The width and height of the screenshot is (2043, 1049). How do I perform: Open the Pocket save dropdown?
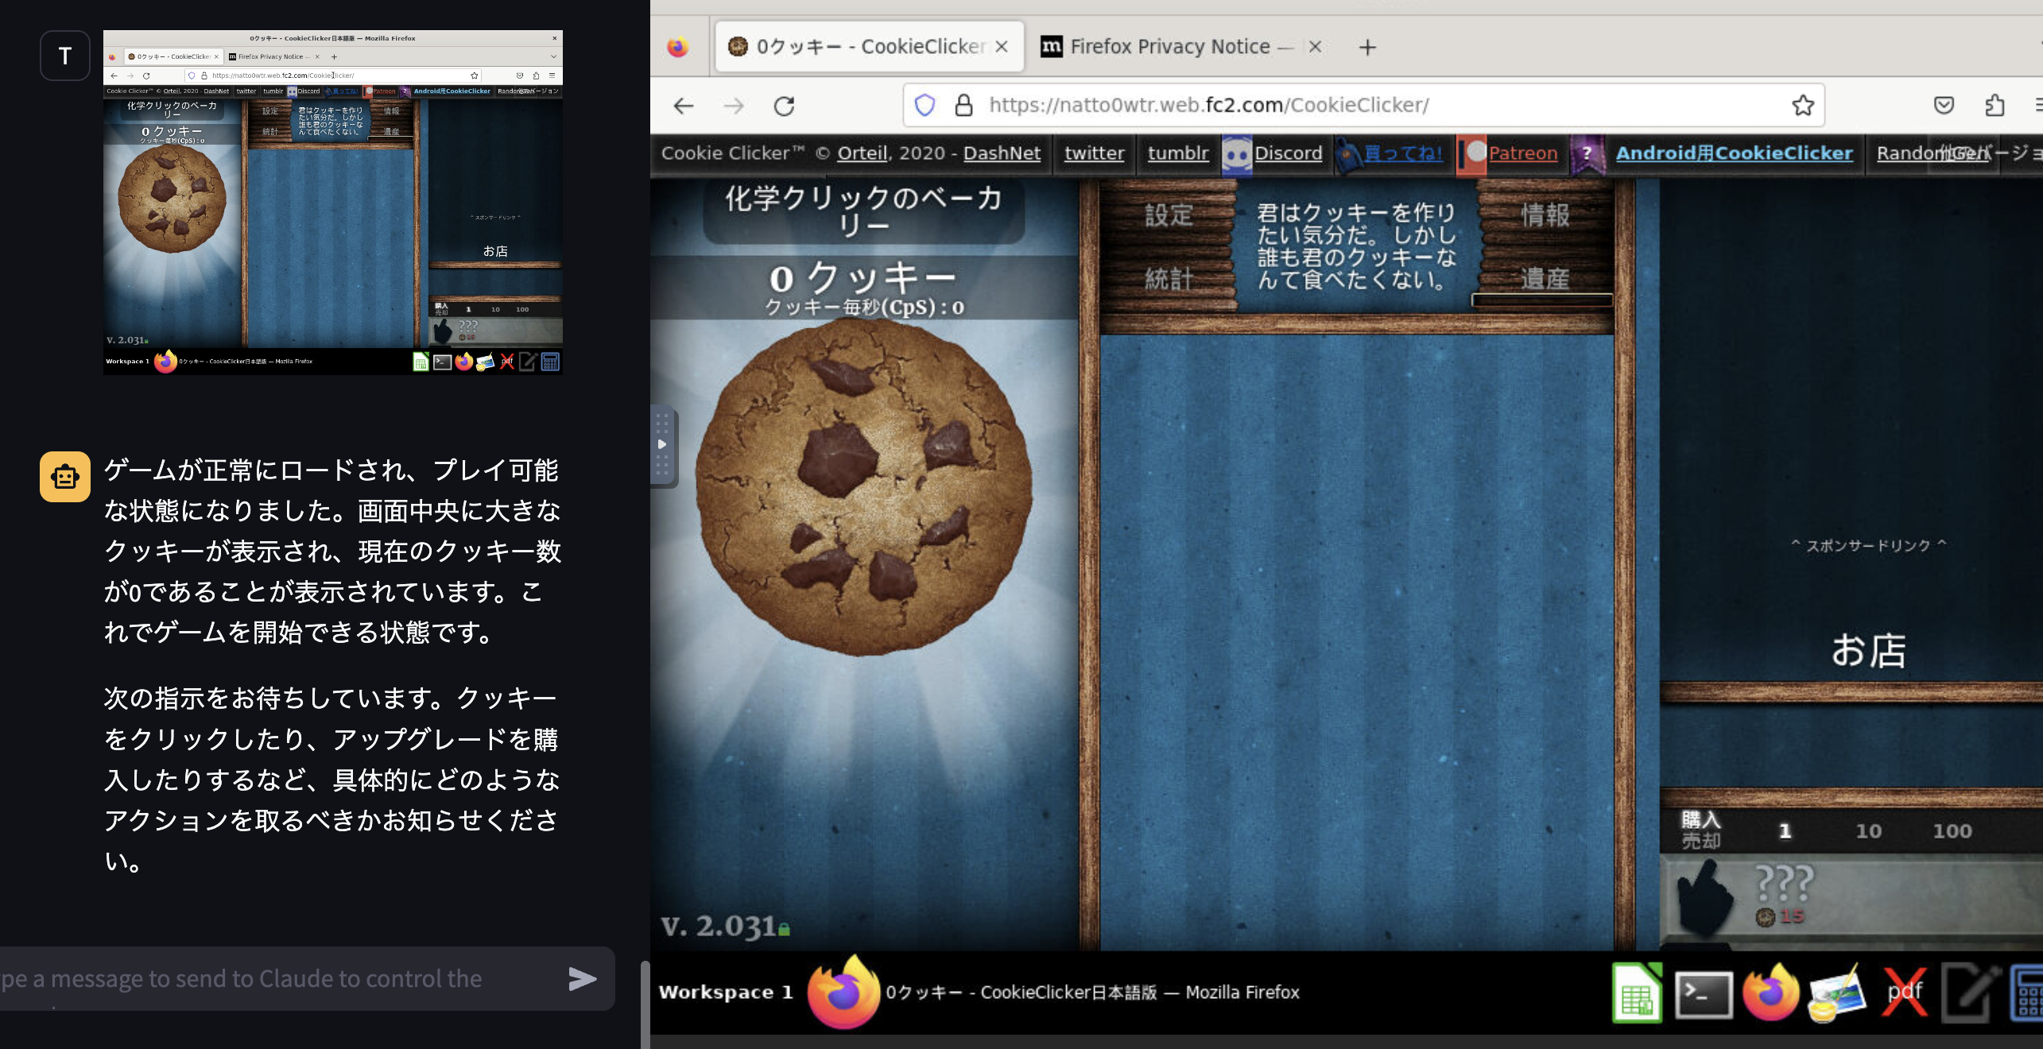click(1944, 105)
